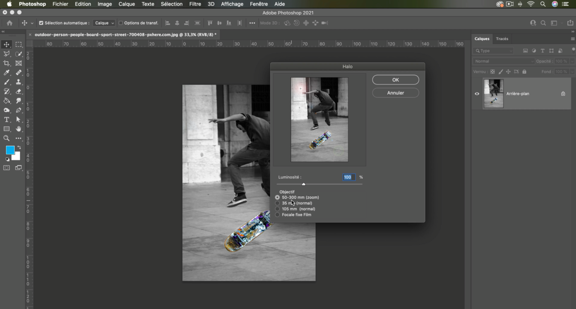Click the white background color swatch

(17, 156)
